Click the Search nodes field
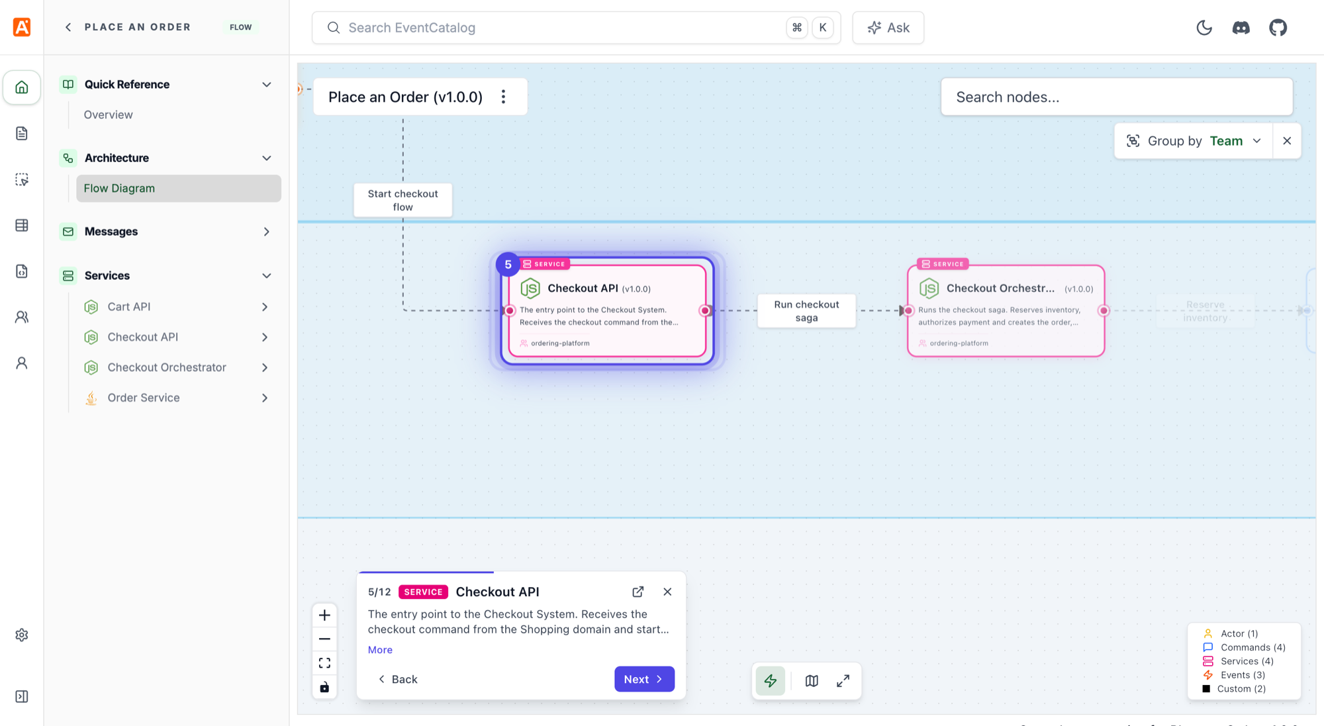1324x726 pixels. click(x=1117, y=97)
